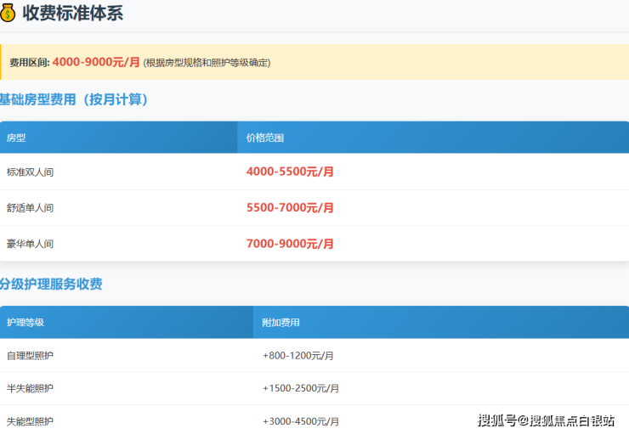This screenshot has height=434, width=629.
Task: Click the 分级护理服务收费 heading
Action: coord(52,285)
